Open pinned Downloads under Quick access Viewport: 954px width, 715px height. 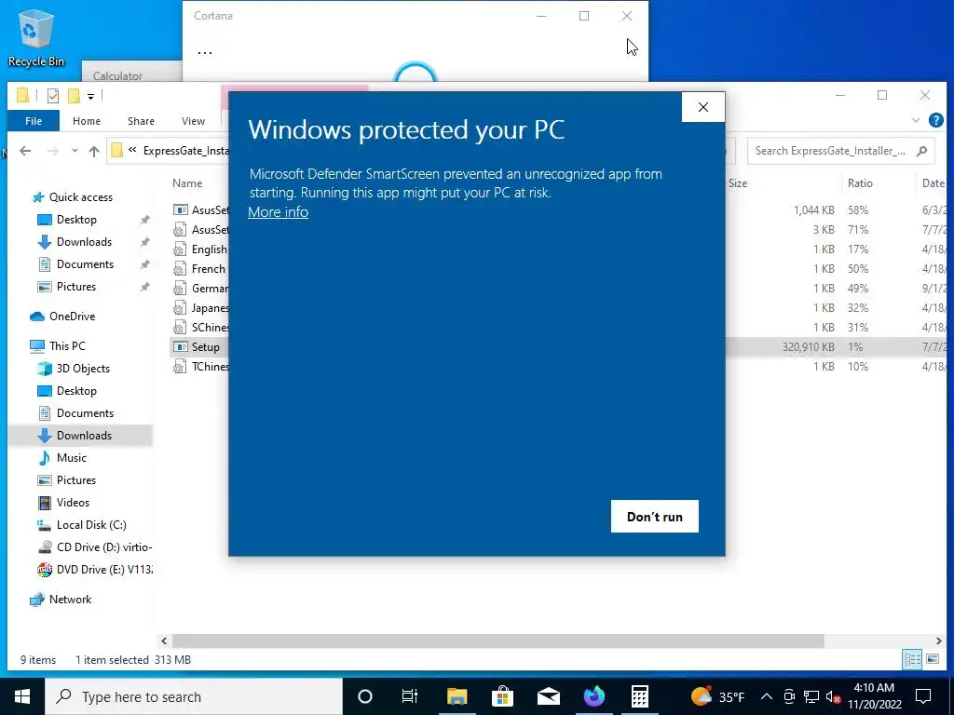click(x=84, y=242)
